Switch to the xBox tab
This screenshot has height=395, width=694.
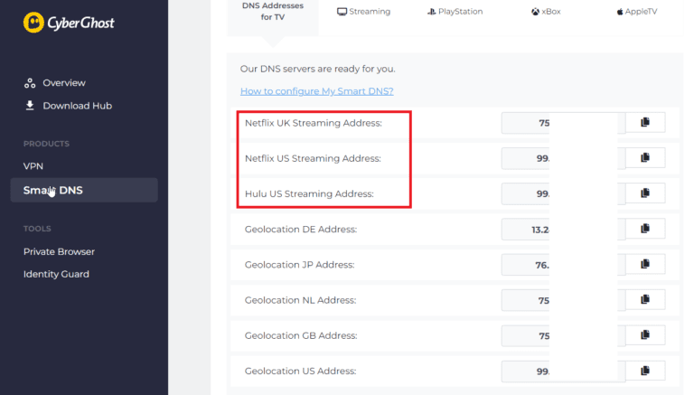(x=546, y=12)
